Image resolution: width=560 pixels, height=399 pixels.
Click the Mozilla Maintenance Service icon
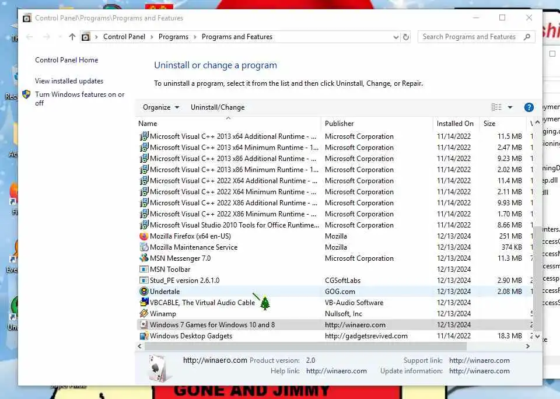[144, 247]
